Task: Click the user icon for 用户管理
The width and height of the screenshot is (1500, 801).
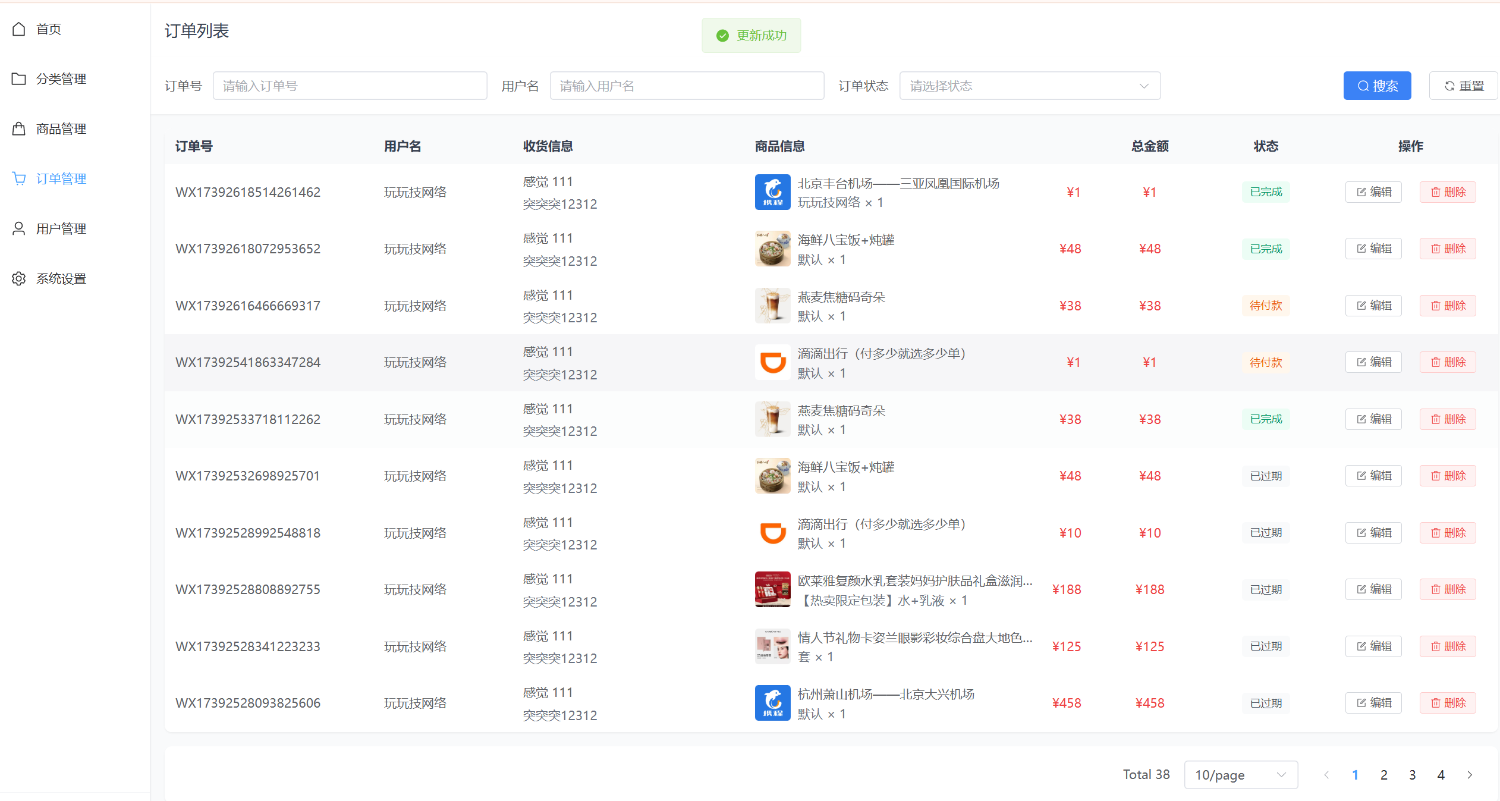Action: (x=19, y=229)
